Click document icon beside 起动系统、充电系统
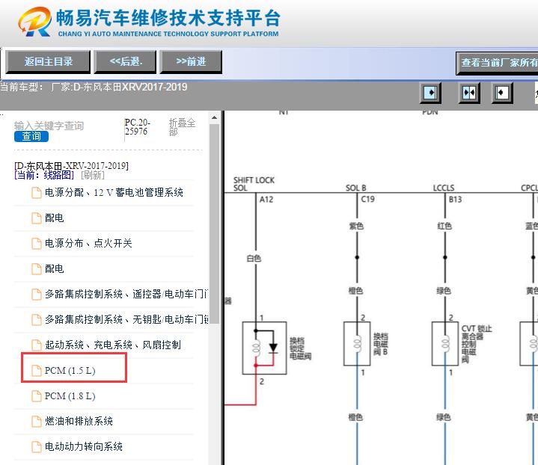This screenshot has width=538, height=465. click(x=37, y=345)
